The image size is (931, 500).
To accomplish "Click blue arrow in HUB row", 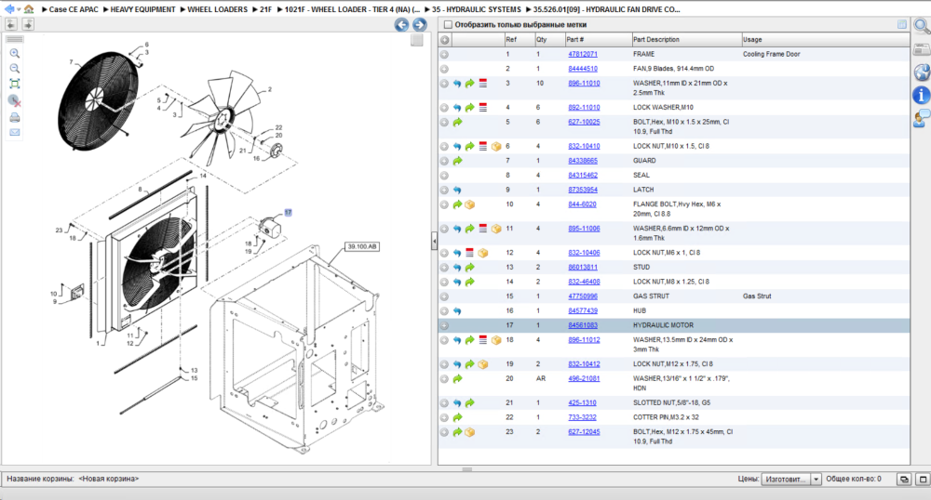I will click(x=457, y=311).
